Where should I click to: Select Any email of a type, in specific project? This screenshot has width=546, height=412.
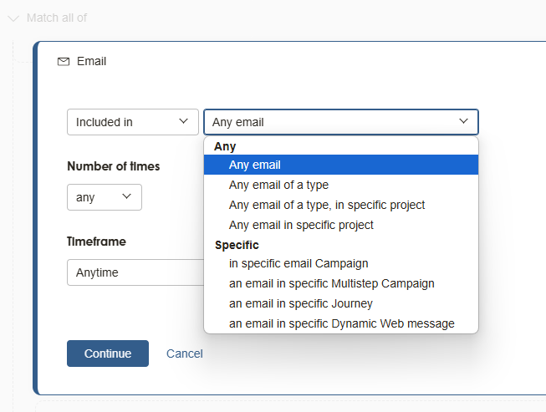pos(327,205)
